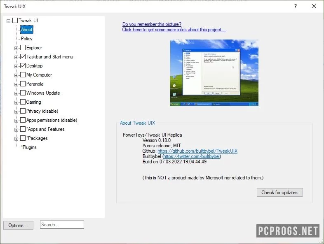This screenshot has width=324, height=244.
Task: Expand Apps permissions (disable) node
Action: (x=16, y=121)
